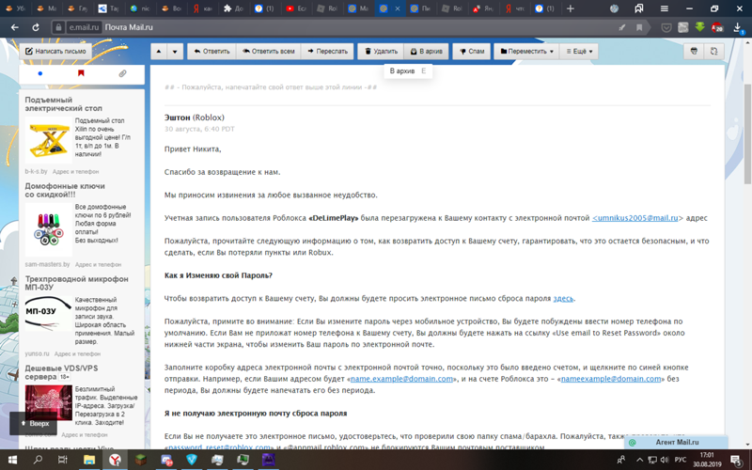The width and height of the screenshot is (752, 470).
Task: Switch to the 'До' puzzle-icon tab
Action: click(233, 8)
